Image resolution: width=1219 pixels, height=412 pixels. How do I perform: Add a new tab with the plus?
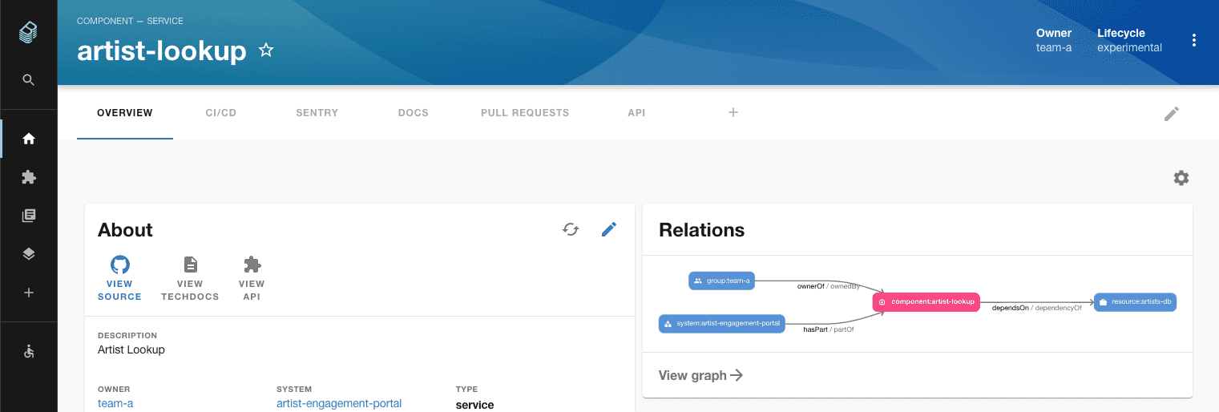point(733,112)
